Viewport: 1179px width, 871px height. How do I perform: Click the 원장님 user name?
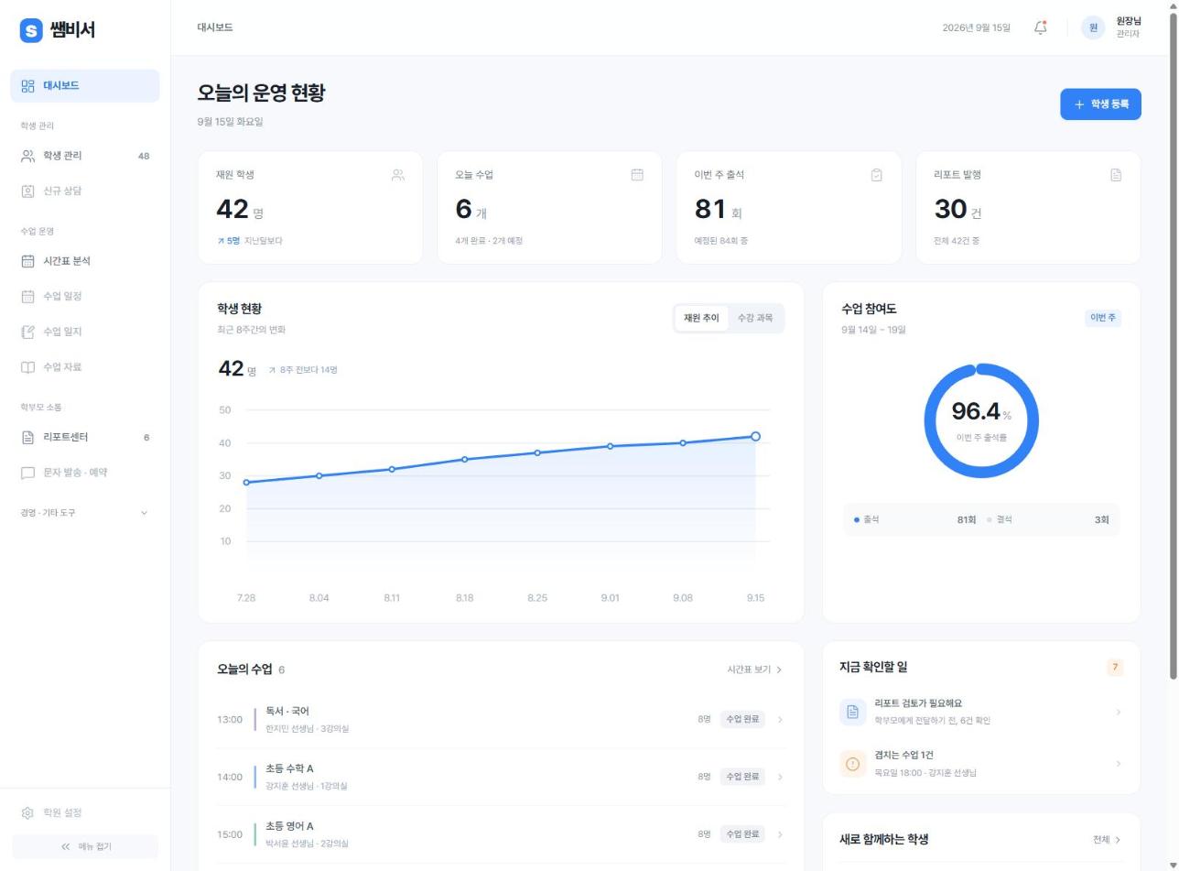[x=1129, y=21]
